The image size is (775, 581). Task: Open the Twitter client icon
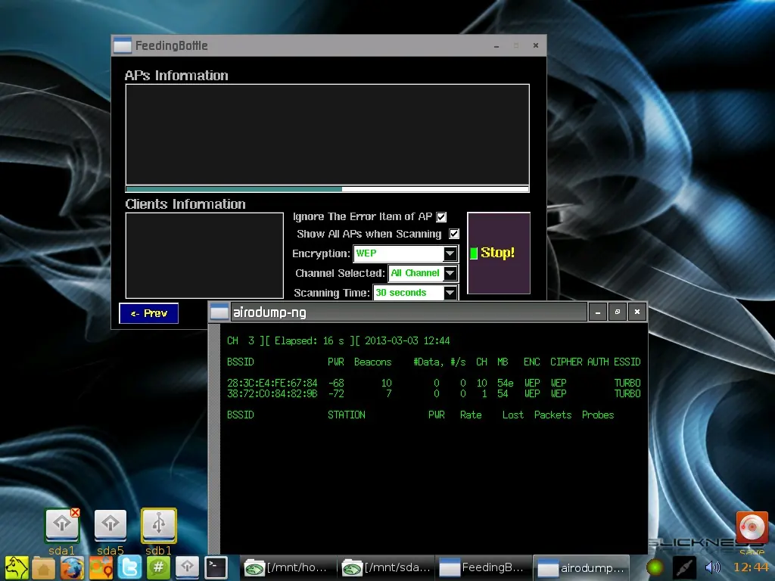tap(129, 567)
